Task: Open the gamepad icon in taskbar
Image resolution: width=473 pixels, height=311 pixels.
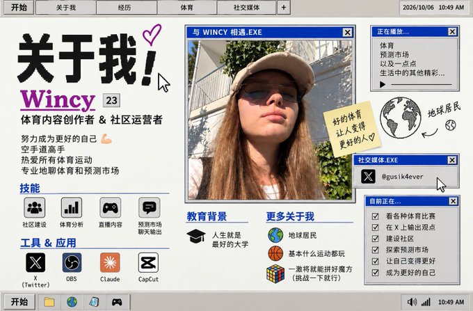Action: click(x=117, y=302)
